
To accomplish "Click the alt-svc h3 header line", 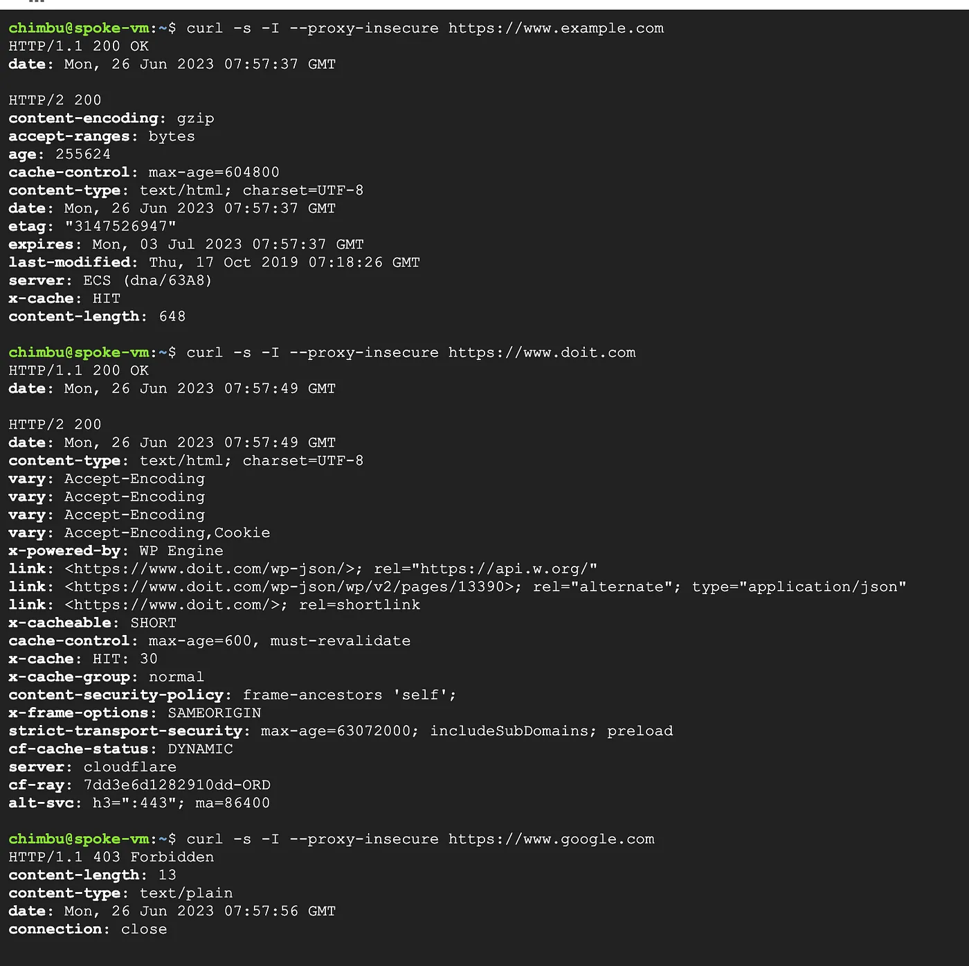I will (x=139, y=803).
